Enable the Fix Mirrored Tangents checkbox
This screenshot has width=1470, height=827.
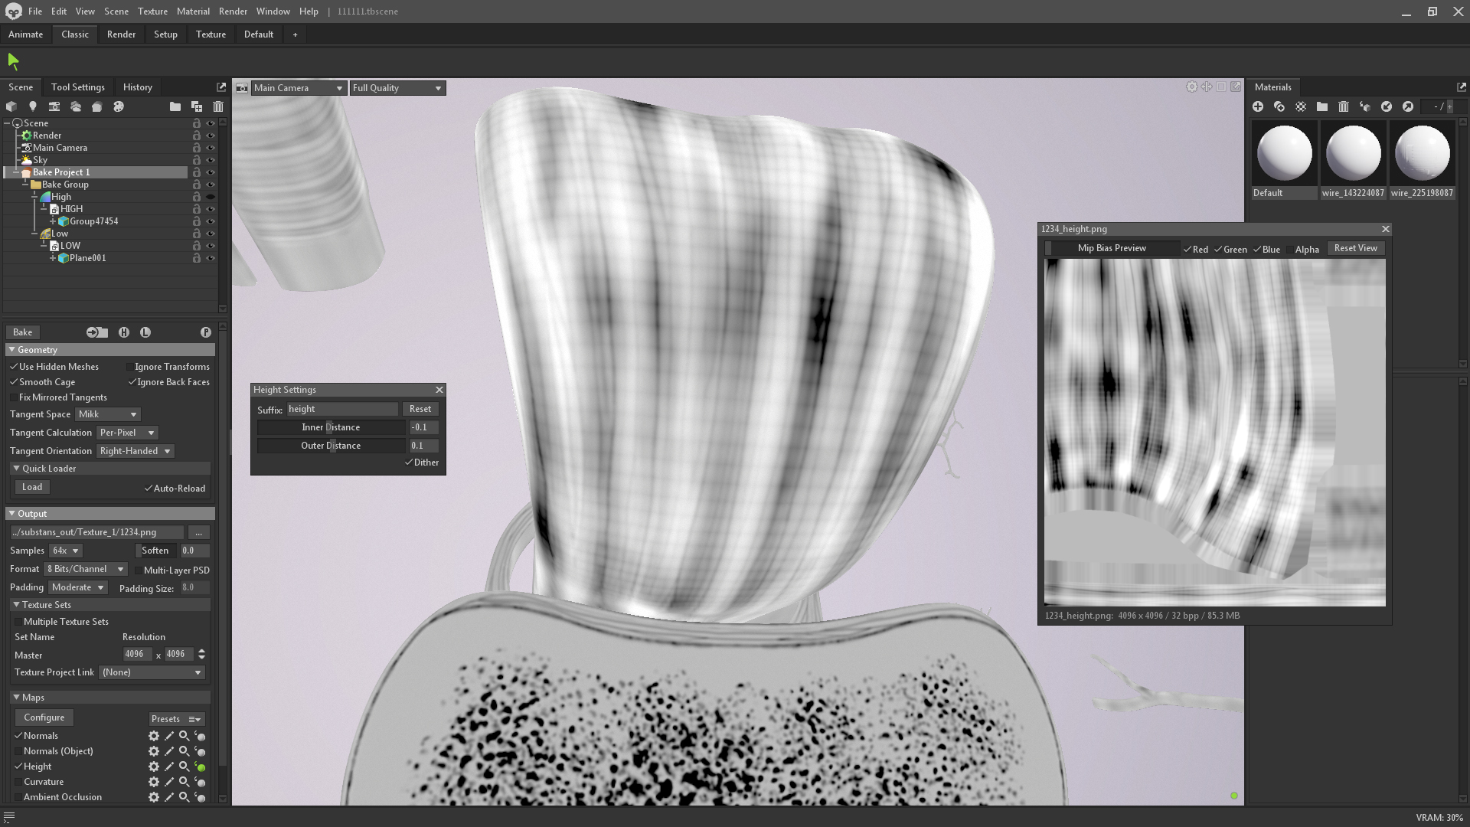14,397
